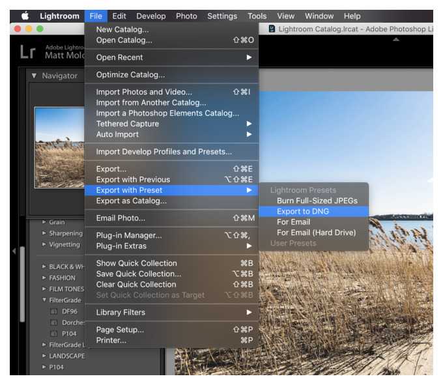
Task: Open the Lightroom application menu
Action: [60, 16]
